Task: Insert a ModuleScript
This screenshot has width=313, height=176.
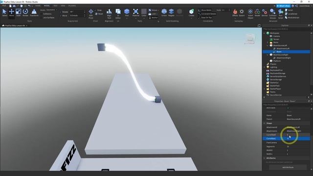Action: tap(292, 18)
